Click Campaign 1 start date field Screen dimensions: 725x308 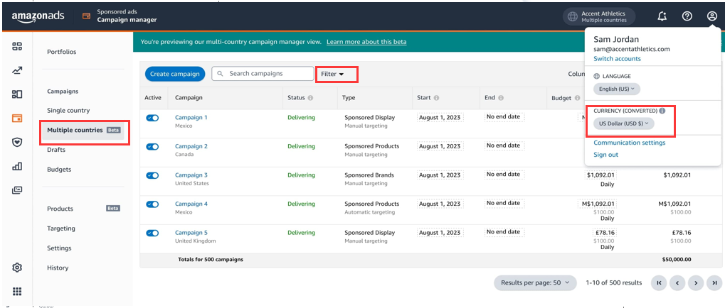tap(440, 118)
